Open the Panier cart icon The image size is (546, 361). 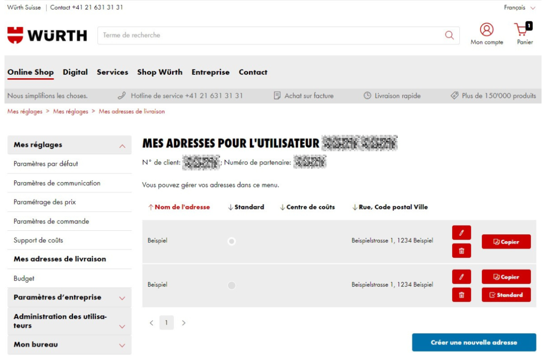(x=523, y=29)
